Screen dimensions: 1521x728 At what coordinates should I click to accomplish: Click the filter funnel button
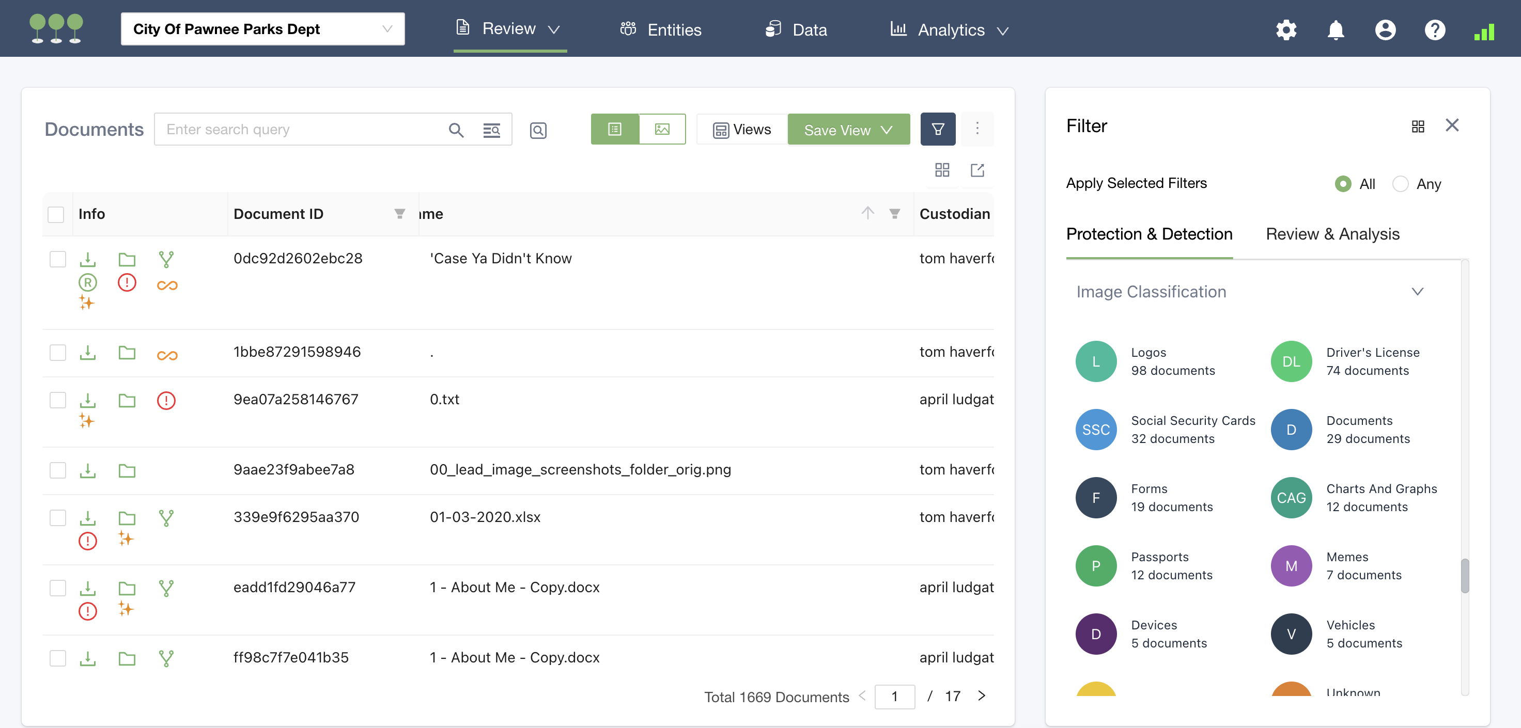coord(937,129)
